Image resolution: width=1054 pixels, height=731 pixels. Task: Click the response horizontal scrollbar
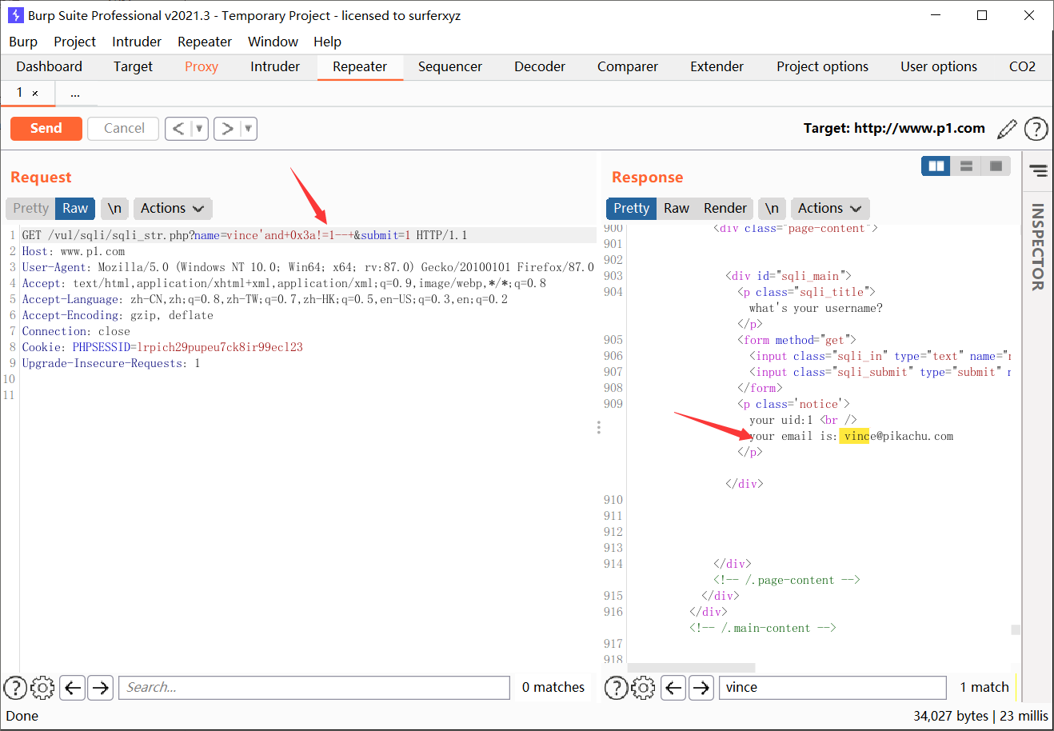pyautogui.click(x=691, y=667)
